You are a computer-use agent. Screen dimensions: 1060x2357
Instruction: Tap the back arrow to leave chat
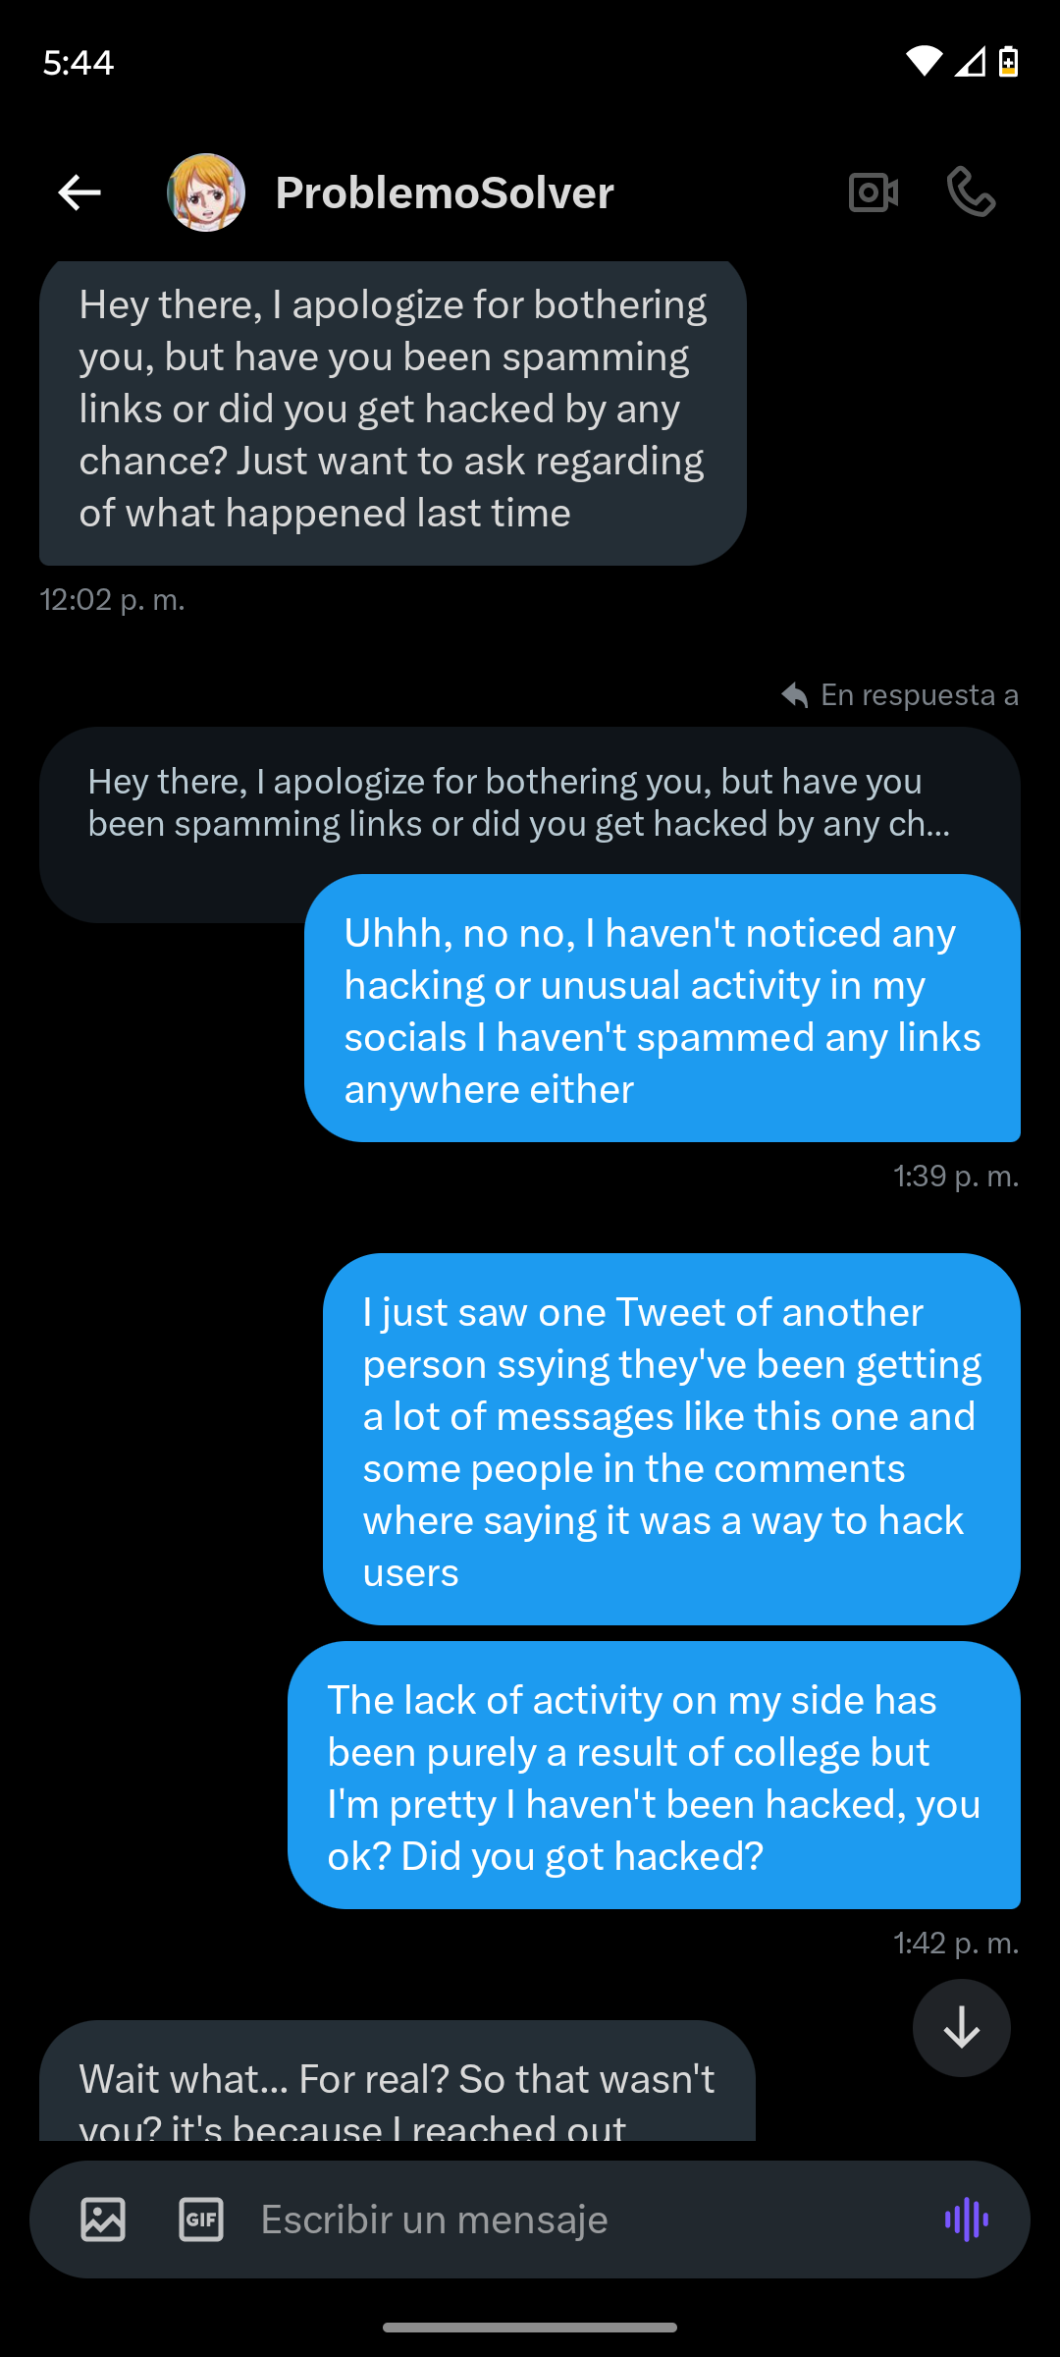pyautogui.click(x=79, y=192)
